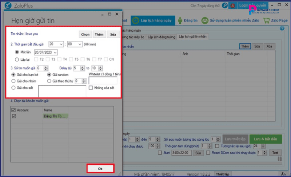Click the Whitelist text field
This screenshot has height=177, width=291.
(103, 80)
